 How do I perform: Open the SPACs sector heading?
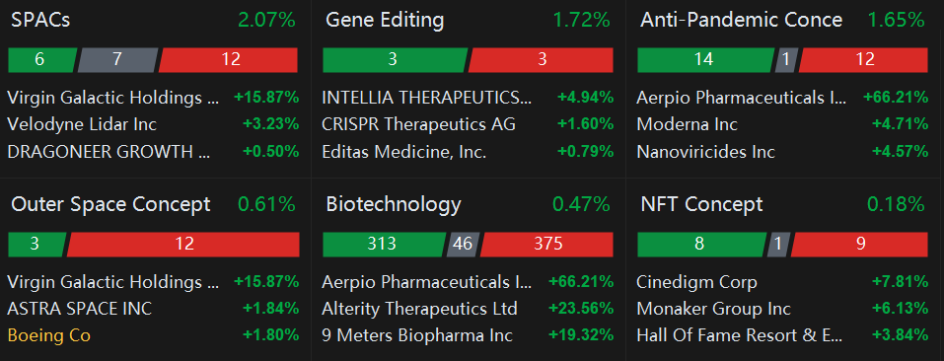(40, 20)
